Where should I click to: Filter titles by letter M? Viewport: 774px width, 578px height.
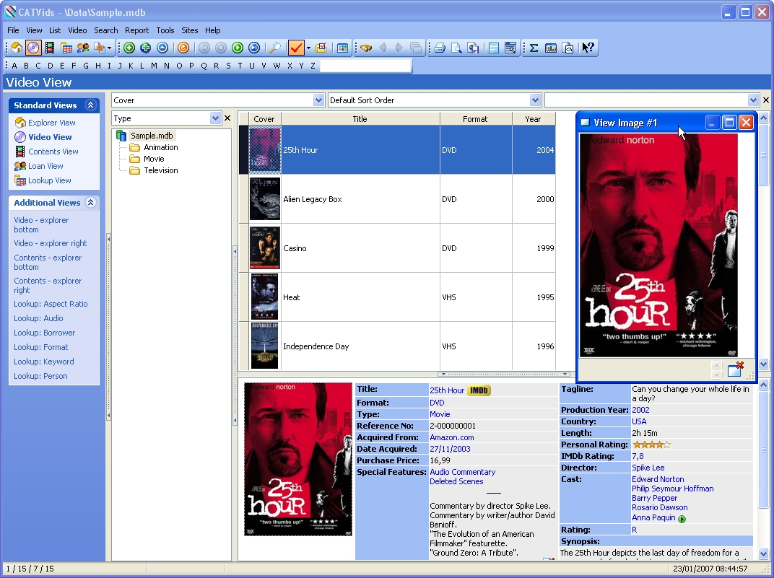pos(154,66)
